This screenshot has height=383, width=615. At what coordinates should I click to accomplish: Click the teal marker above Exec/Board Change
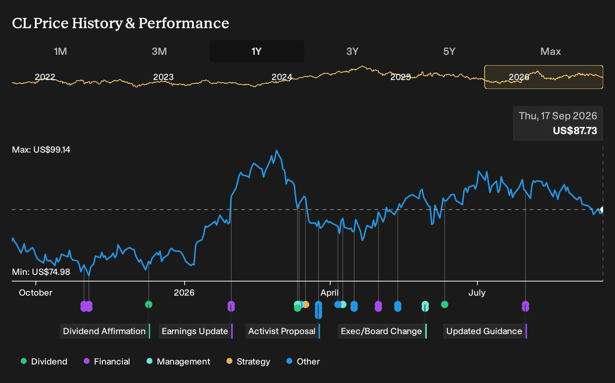[x=425, y=306]
